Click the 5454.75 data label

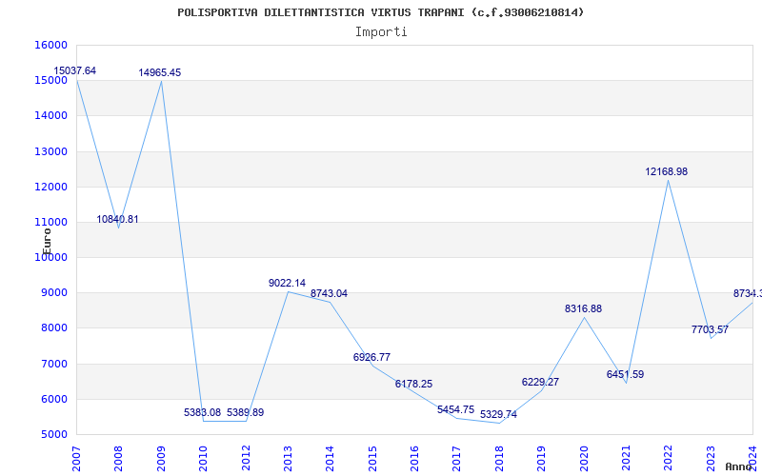point(456,410)
